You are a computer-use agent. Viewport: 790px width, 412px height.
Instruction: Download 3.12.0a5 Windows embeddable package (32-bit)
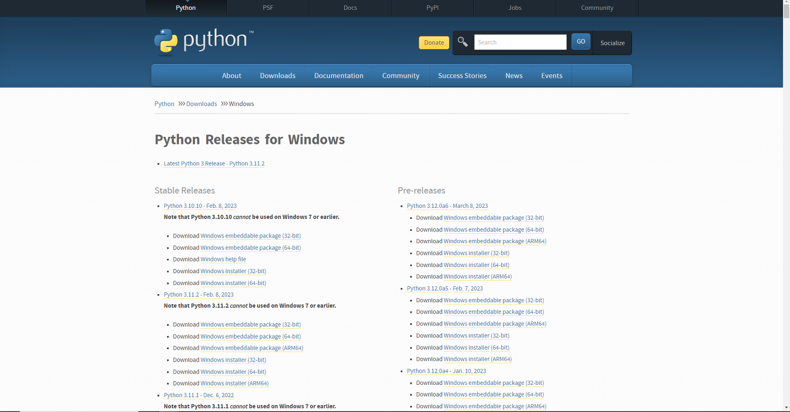[x=494, y=300]
